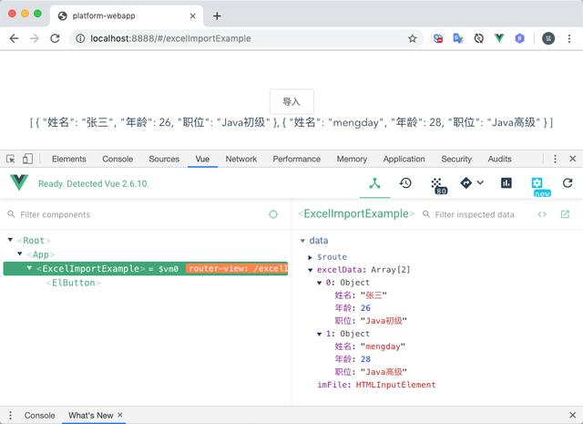Toggle the device toolbar icon

tap(27, 159)
